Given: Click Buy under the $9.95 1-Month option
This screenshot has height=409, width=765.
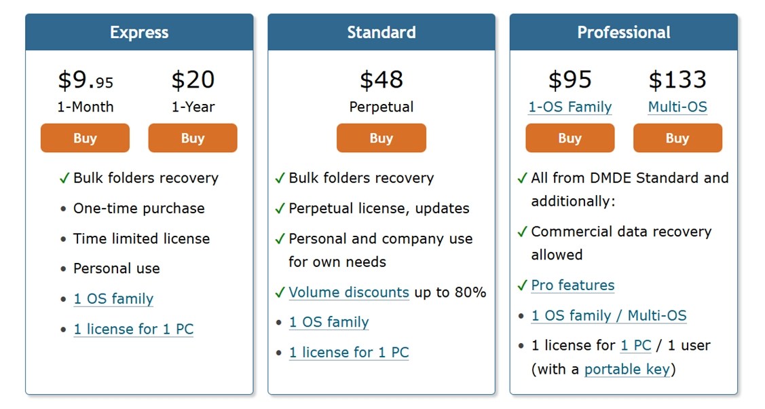Looking at the screenshot, I should pos(85,138).
